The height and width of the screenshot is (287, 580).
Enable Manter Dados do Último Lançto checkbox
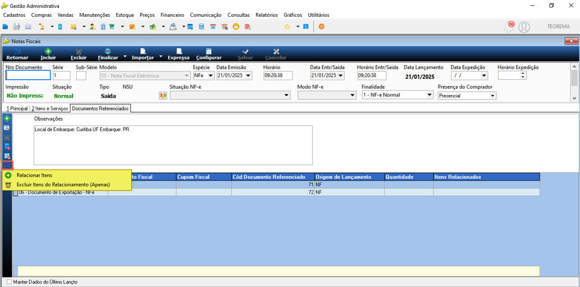coord(9,282)
